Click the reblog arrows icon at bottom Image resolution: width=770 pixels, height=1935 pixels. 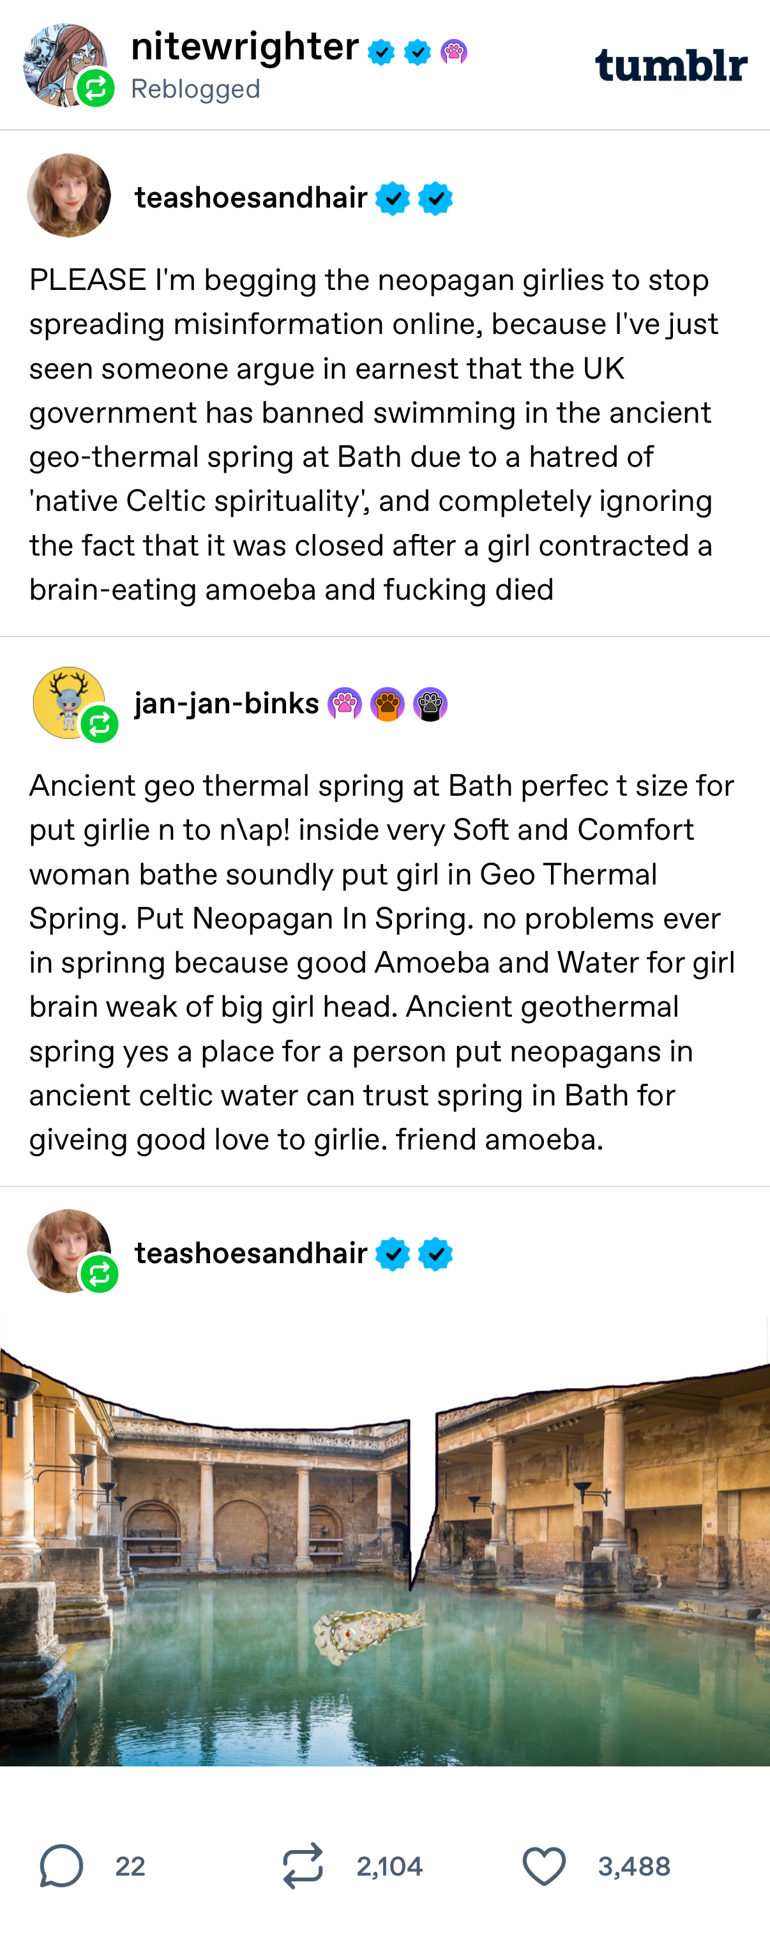coord(303,1865)
